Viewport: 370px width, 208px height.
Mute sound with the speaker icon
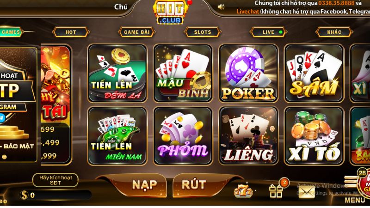coord(221,7)
